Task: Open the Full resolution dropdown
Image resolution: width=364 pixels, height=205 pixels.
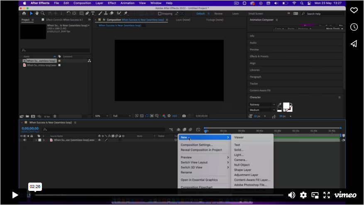Action: (x=122, y=116)
